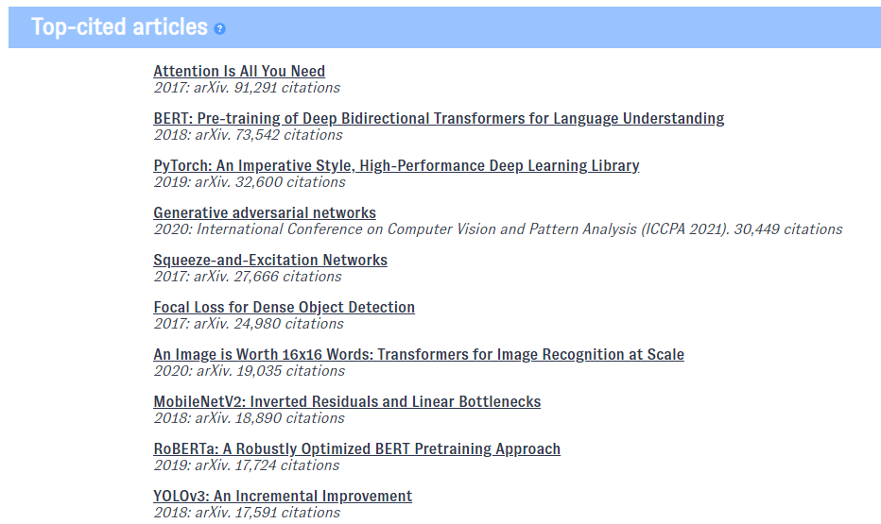Select the 32,600 citations metadata line
The height and width of the screenshot is (524, 881).
tap(250, 182)
